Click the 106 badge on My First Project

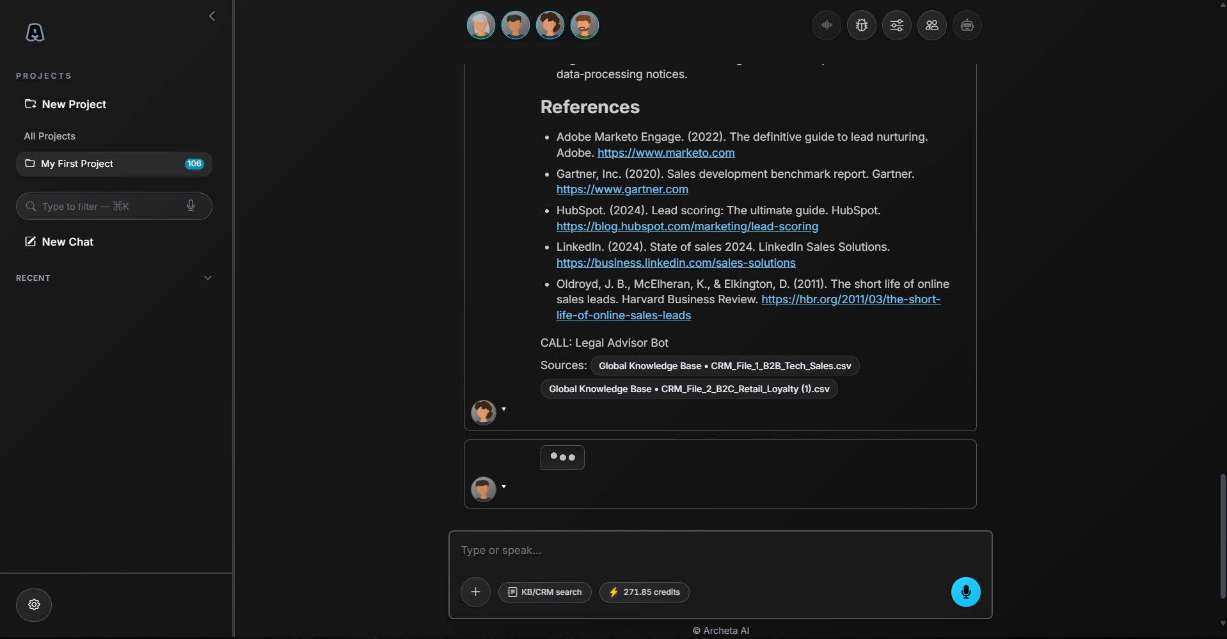[x=194, y=164]
